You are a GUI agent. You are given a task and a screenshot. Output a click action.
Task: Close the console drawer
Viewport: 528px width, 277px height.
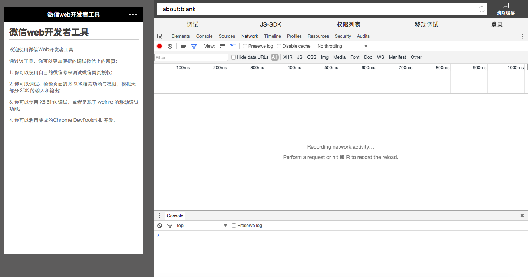pyautogui.click(x=522, y=216)
